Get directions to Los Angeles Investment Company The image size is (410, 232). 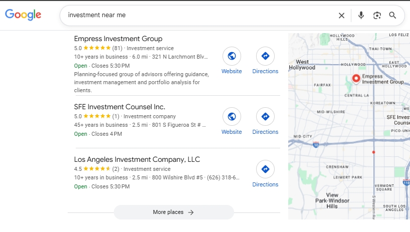265,169
